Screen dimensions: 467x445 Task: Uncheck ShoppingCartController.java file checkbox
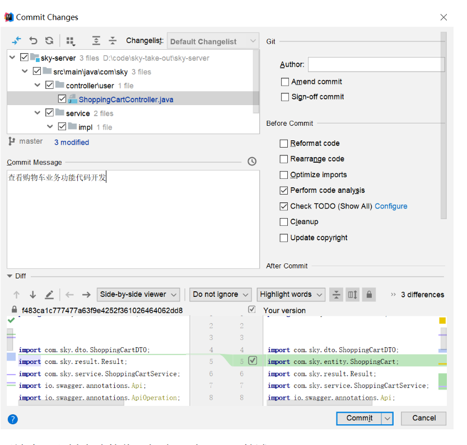62,99
